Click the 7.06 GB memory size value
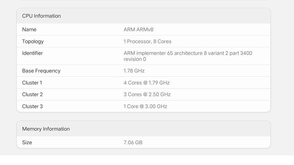Image resolution: width=294 pixels, height=165 pixels. click(133, 143)
